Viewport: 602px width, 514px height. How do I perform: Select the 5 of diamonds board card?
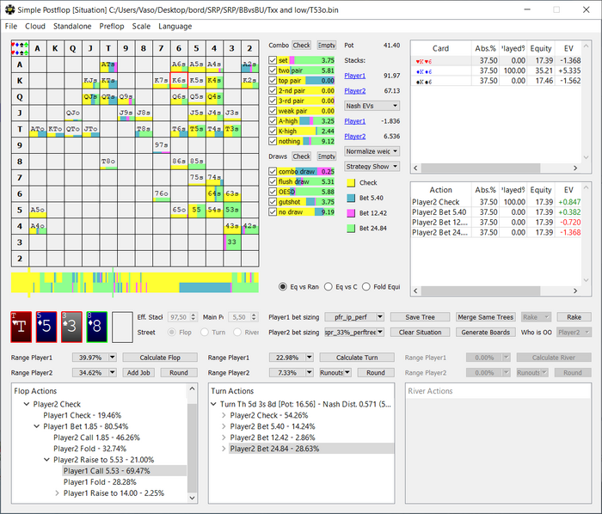pyautogui.click(x=46, y=327)
